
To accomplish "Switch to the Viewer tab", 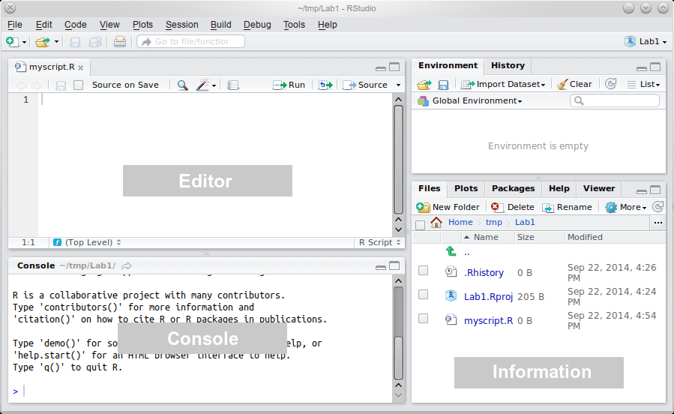I will point(599,189).
